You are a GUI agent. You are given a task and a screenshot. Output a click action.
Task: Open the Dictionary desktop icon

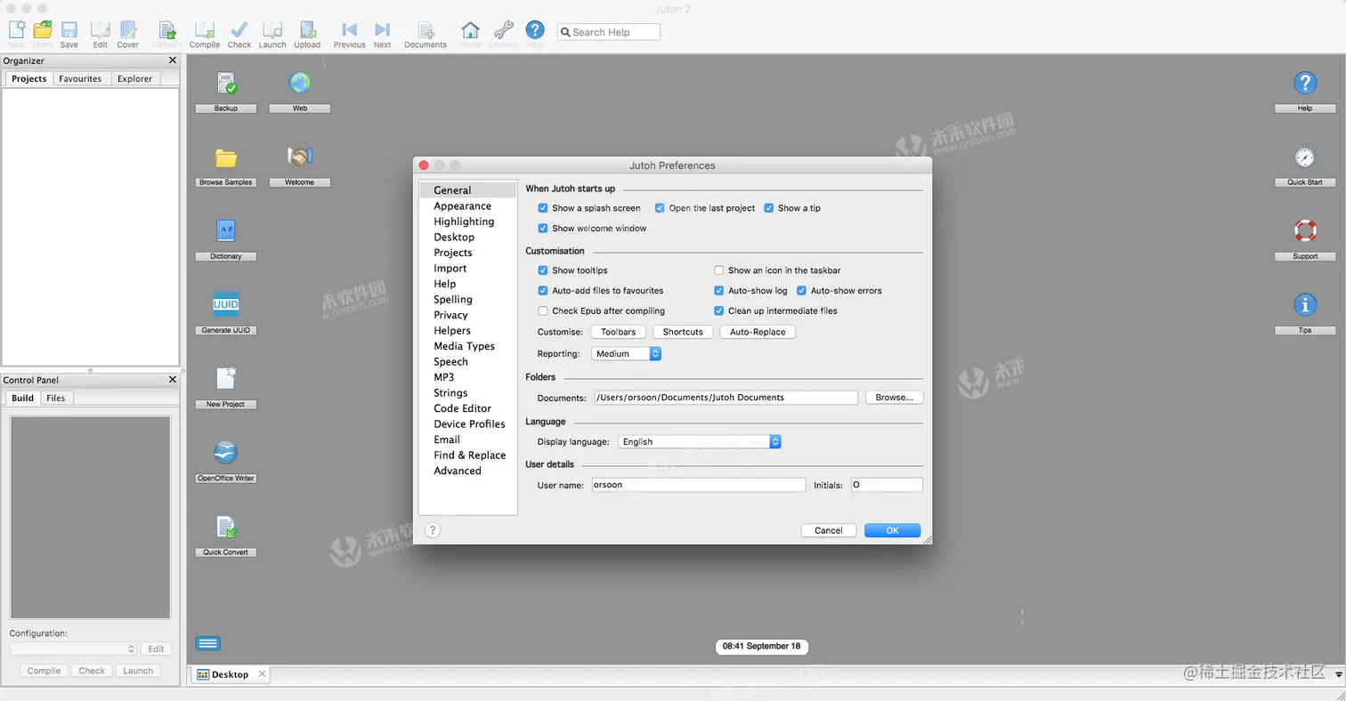pyautogui.click(x=226, y=231)
